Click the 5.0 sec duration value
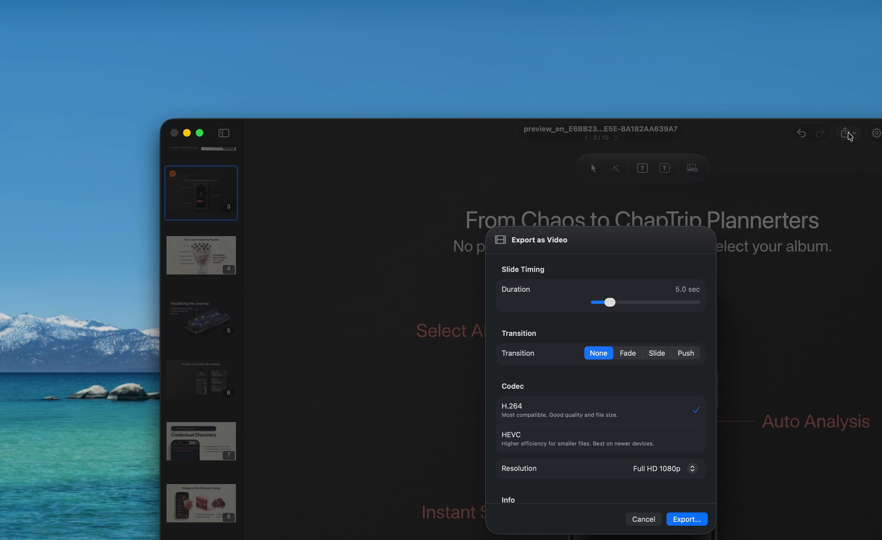Image resolution: width=882 pixels, height=540 pixels. pyautogui.click(x=687, y=289)
